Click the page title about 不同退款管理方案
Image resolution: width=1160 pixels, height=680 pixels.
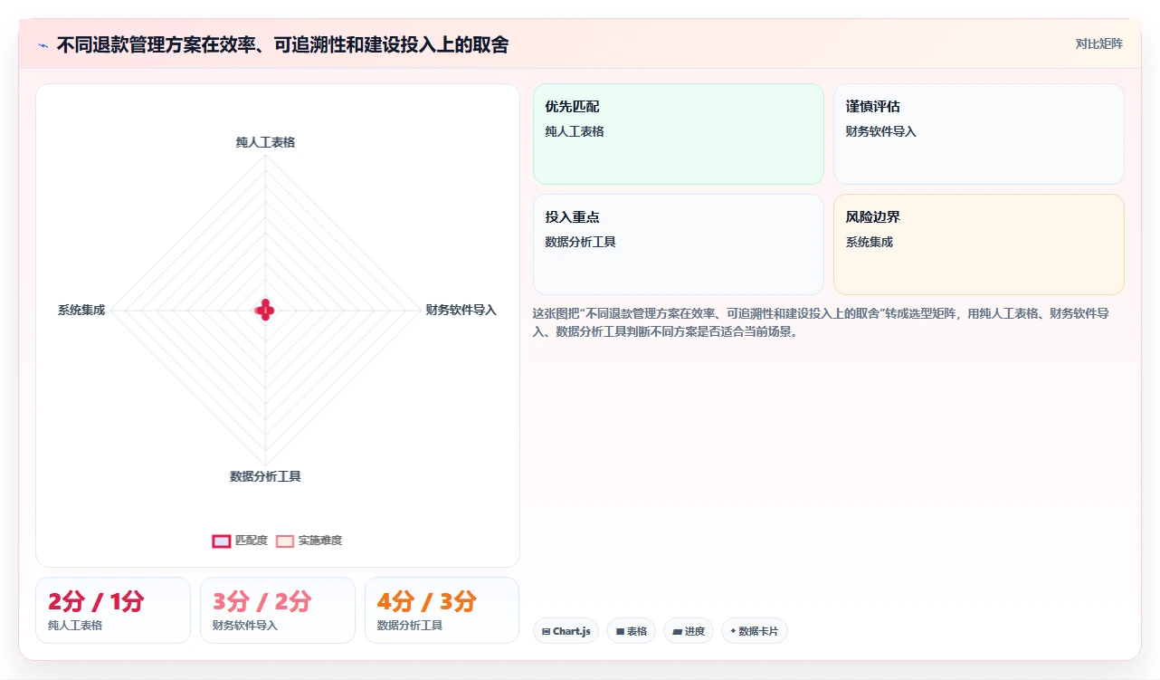coord(282,44)
